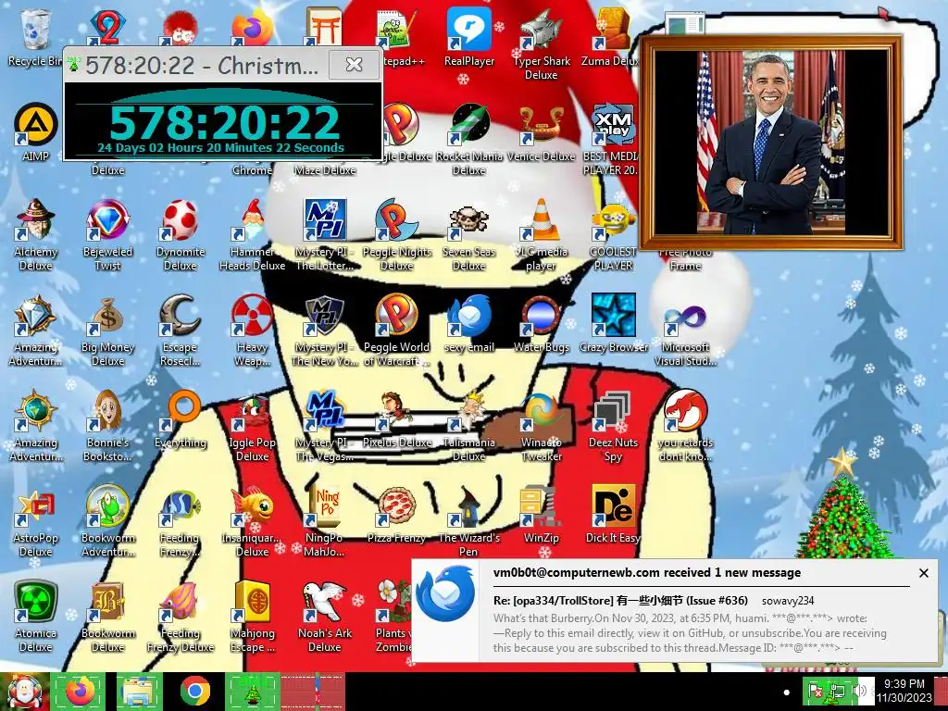Open RealPlayer desktop shortcut
The width and height of the screenshot is (948, 711).
click(x=468, y=29)
